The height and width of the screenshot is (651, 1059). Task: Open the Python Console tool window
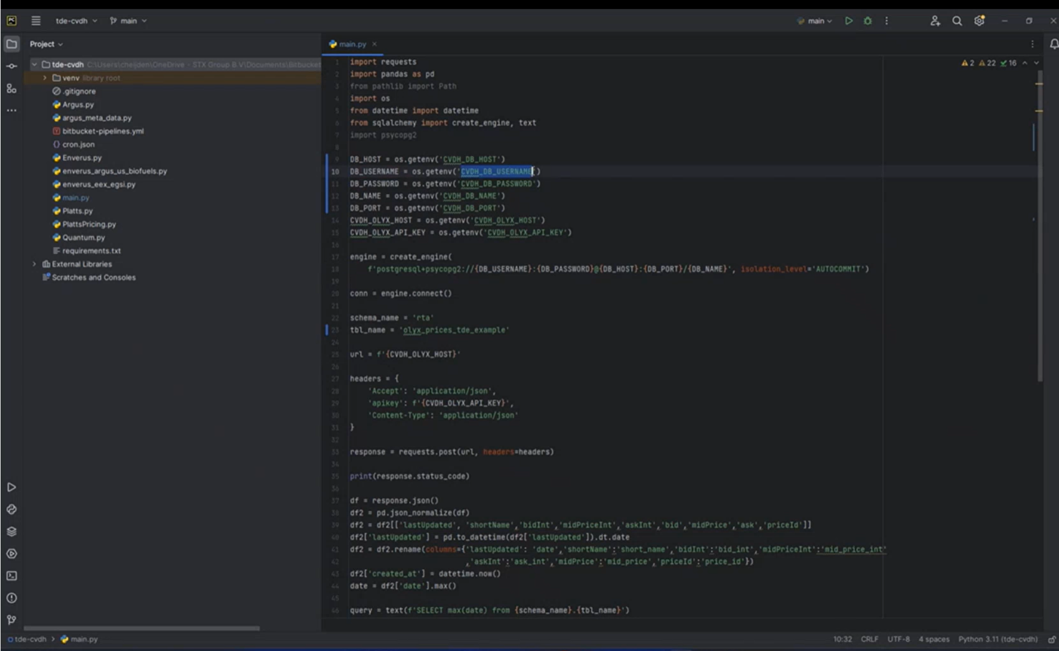(x=11, y=509)
